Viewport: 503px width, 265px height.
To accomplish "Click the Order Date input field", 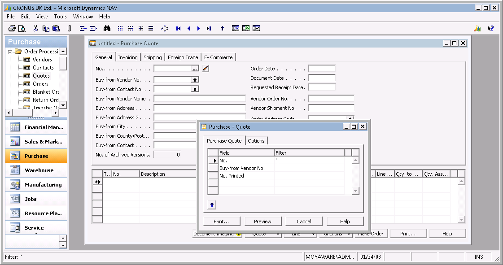I will (x=322, y=69).
